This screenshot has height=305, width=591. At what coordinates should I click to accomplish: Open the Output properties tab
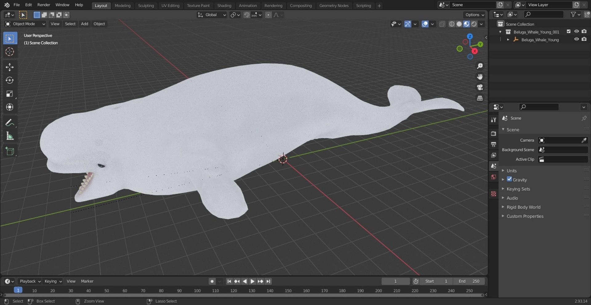[x=494, y=144]
